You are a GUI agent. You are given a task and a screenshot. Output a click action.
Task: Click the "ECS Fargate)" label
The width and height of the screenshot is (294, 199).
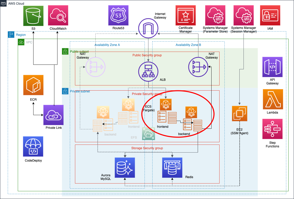tap(149, 108)
